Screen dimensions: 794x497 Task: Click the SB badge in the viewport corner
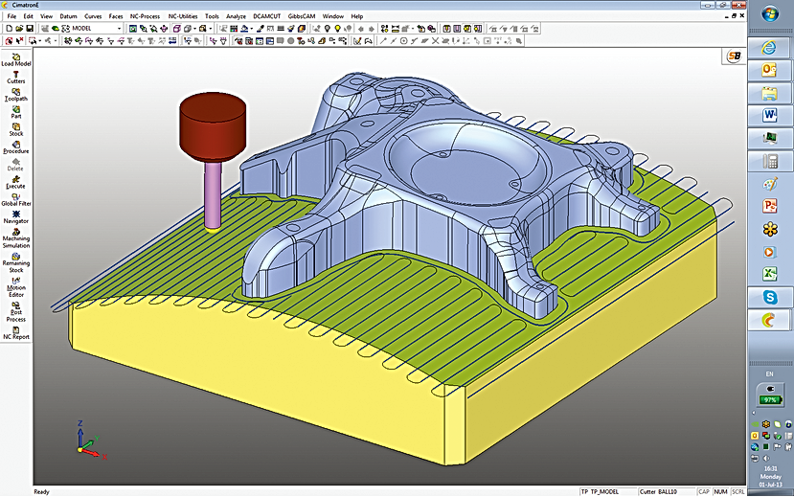(734, 56)
